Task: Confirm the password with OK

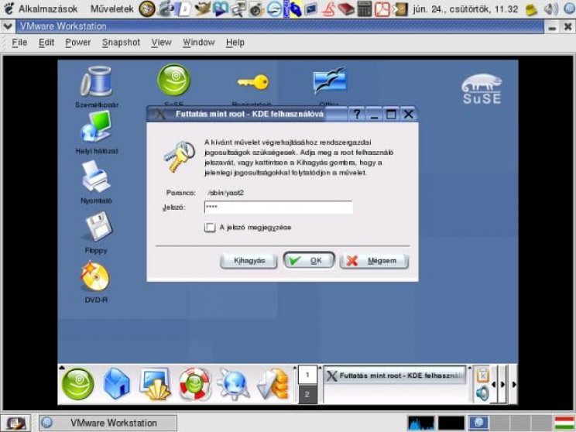Action: 309,260
